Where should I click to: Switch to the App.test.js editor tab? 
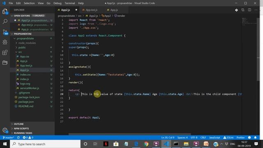coord(91,10)
